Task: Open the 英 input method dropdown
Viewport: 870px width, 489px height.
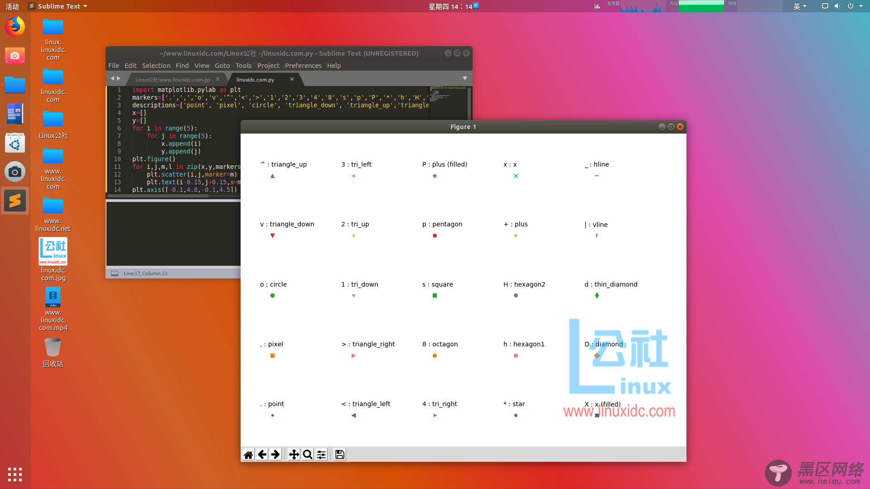Action: click(800, 6)
